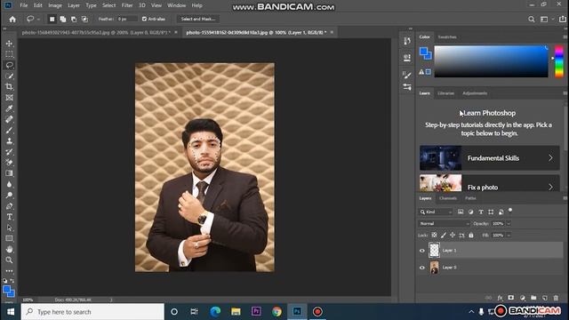The image size is (569, 320).
Task: Choose Subtract from selection mode icon
Action: coord(74,20)
